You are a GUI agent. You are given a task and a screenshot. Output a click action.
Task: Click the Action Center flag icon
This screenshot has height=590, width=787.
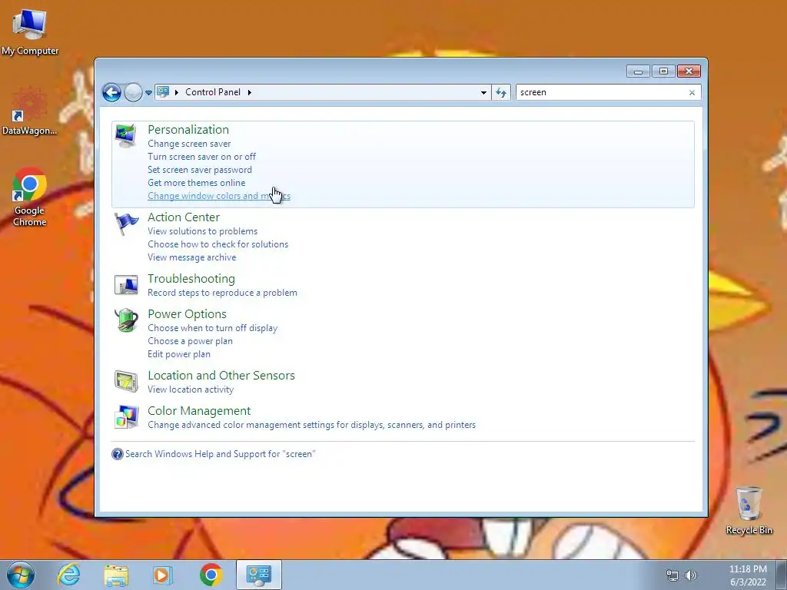(126, 224)
